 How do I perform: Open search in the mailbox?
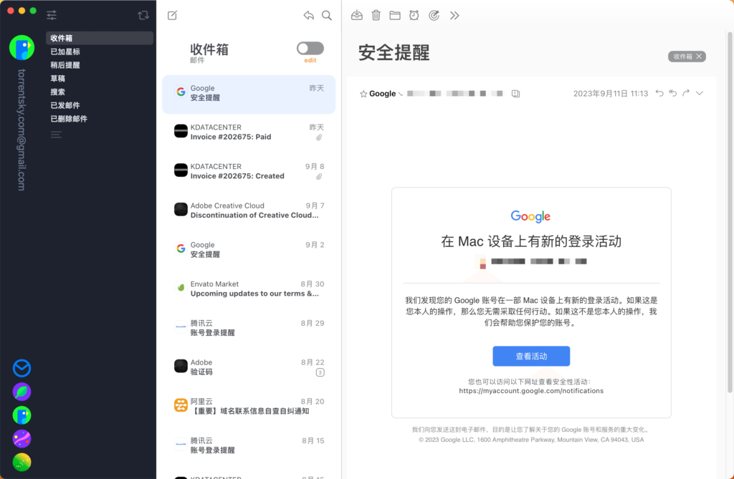click(x=327, y=15)
